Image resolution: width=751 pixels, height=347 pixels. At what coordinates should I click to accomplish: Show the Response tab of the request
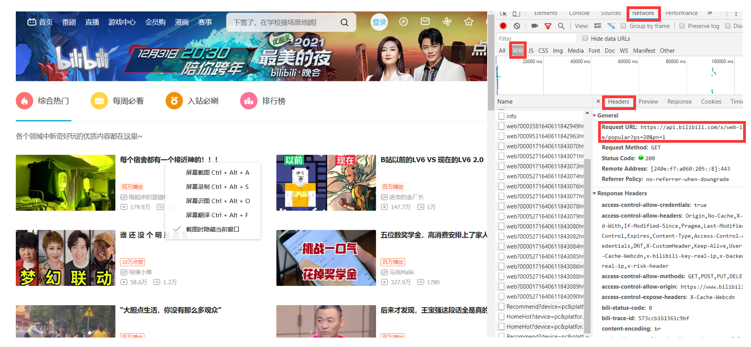pyautogui.click(x=679, y=101)
